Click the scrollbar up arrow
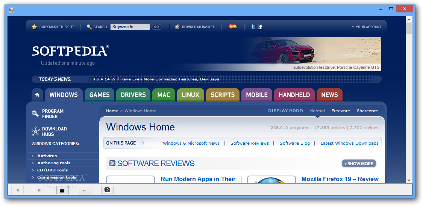423x206 pixels. point(409,20)
